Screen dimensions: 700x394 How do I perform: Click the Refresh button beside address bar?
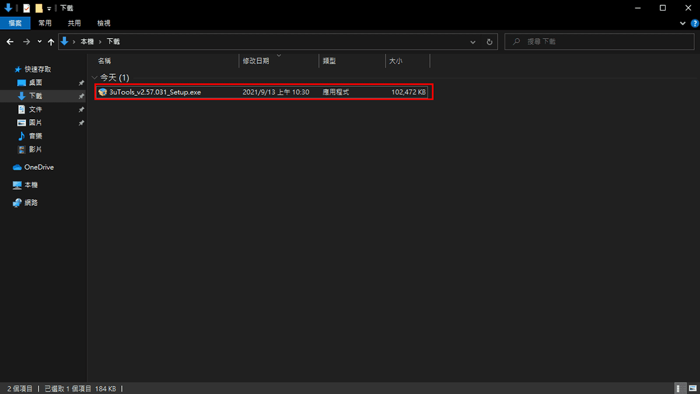click(x=489, y=42)
